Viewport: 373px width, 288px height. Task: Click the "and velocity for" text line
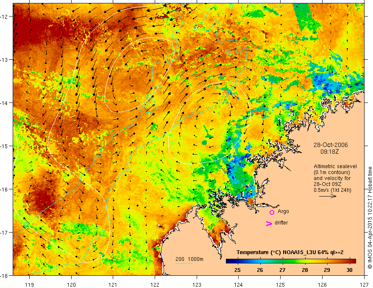[332, 178]
